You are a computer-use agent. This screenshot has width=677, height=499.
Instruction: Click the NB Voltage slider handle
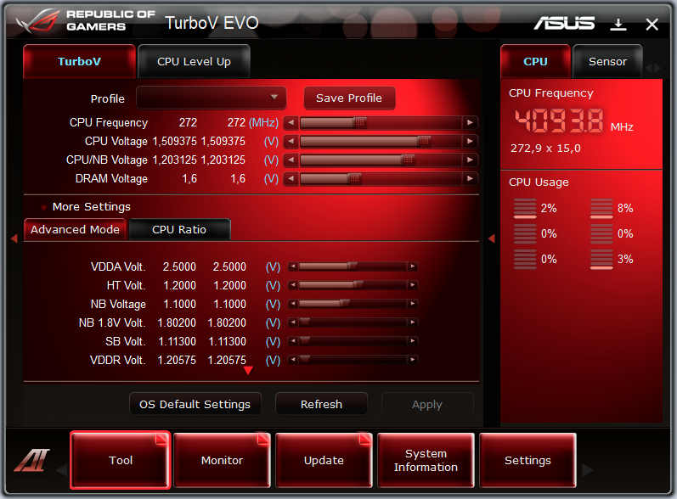345,304
